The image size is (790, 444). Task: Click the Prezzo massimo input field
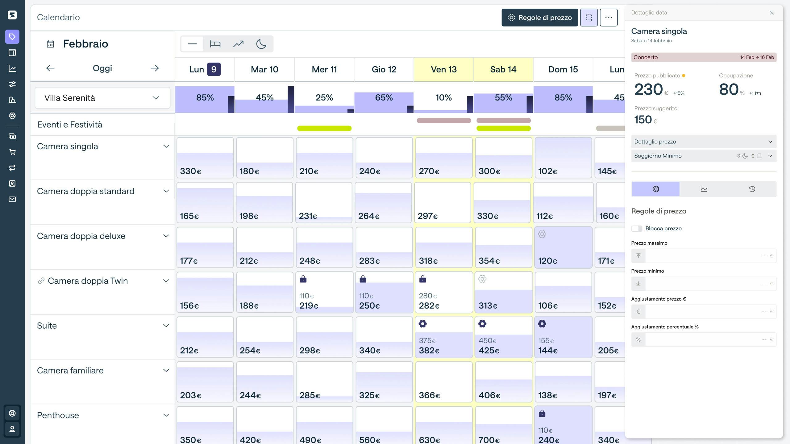[x=704, y=256]
